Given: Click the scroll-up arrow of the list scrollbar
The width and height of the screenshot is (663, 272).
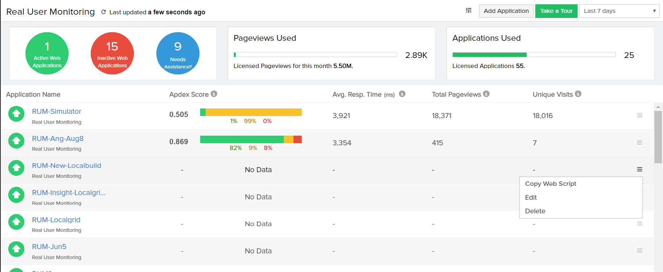Looking at the screenshot, I should (x=658, y=107).
